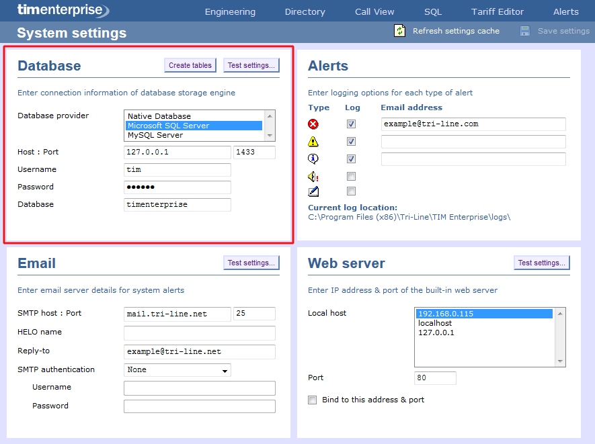
Task: Open the Tariff Editor menu
Action: click(x=498, y=11)
